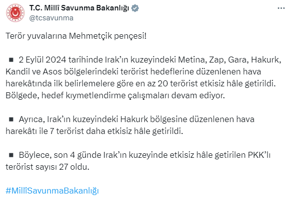Click the T.C. Millî Savunma Bakanlığı display name
Viewport: 288px width, 198px height.
(x=79, y=8)
